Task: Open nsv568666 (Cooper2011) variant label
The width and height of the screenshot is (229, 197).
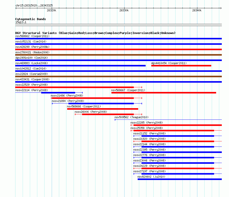Action: [84, 106]
